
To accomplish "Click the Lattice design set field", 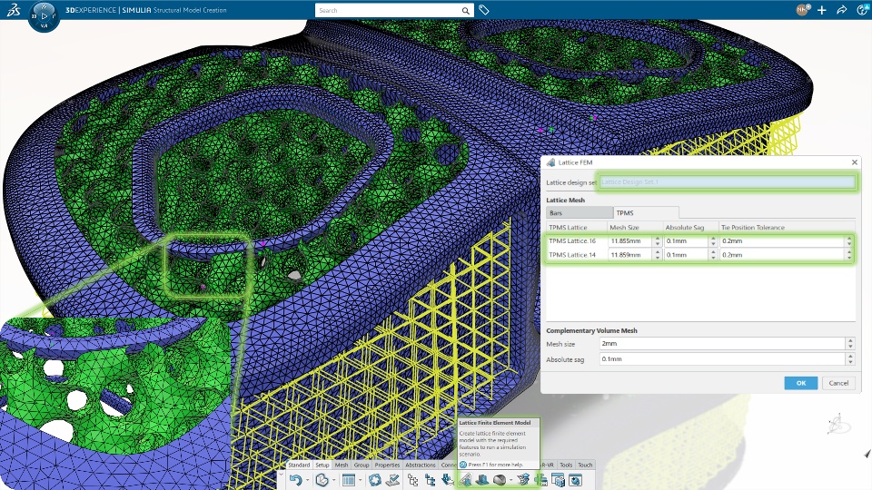I will click(727, 181).
